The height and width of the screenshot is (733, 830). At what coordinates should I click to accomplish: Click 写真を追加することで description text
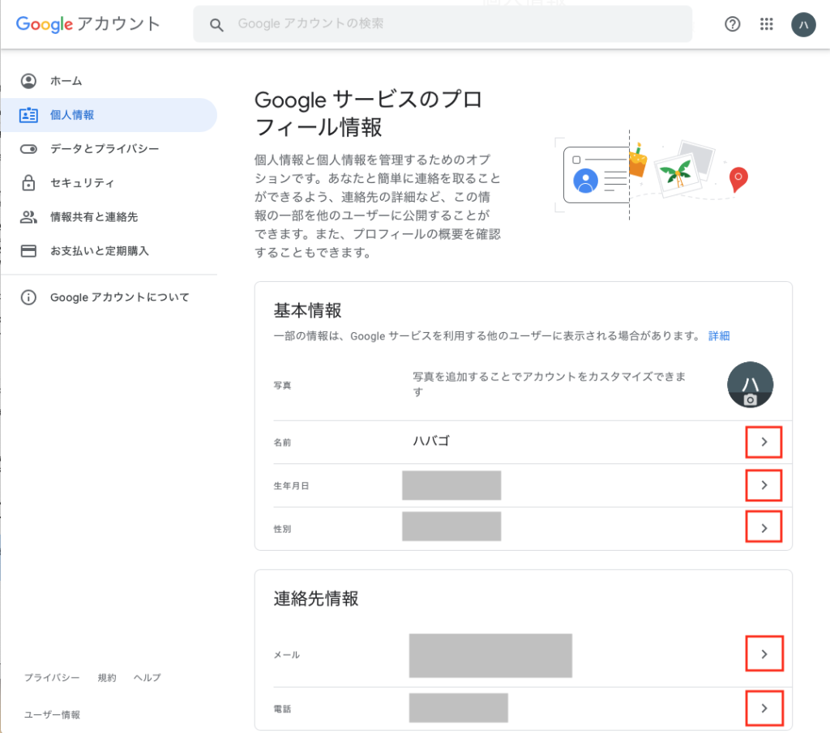tap(549, 384)
